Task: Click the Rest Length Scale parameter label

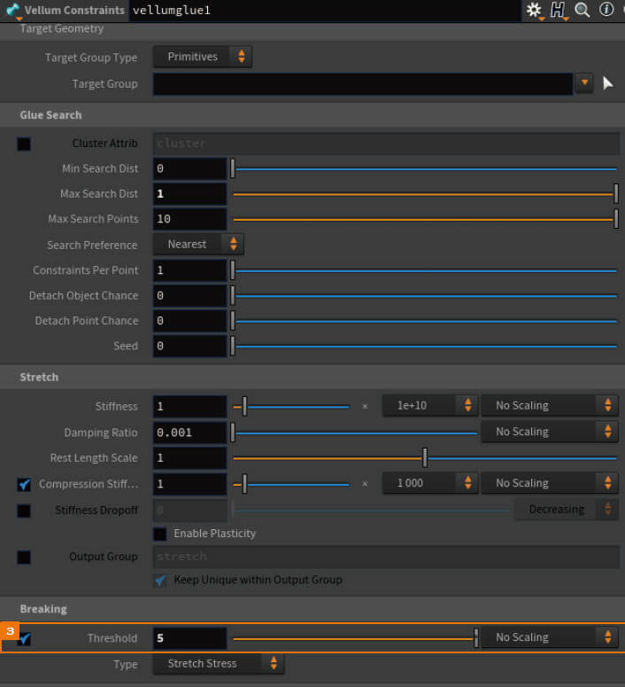Action: click(94, 458)
